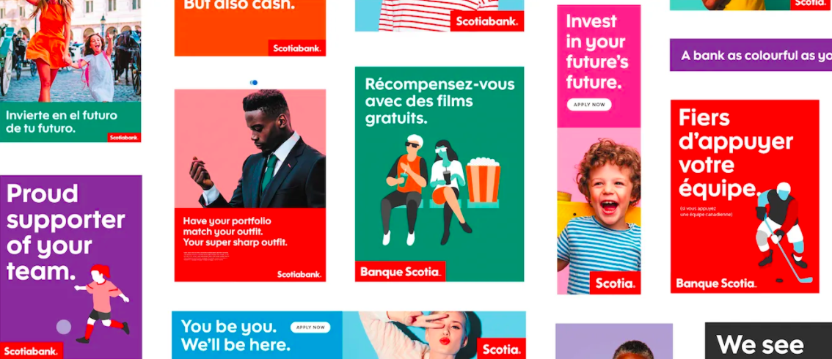Click the Scotiabank logo on the orange ad
Viewport: 832px width, 359px height.
[x=296, y=48]
